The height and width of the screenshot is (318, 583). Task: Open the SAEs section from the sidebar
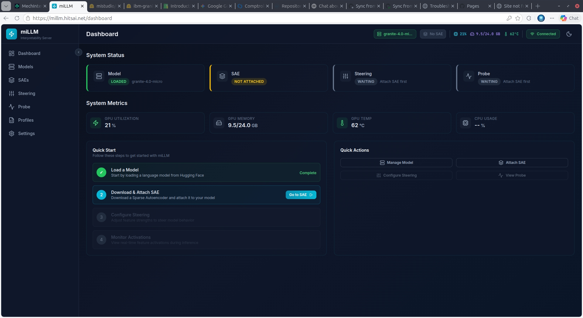click(12, 80)
